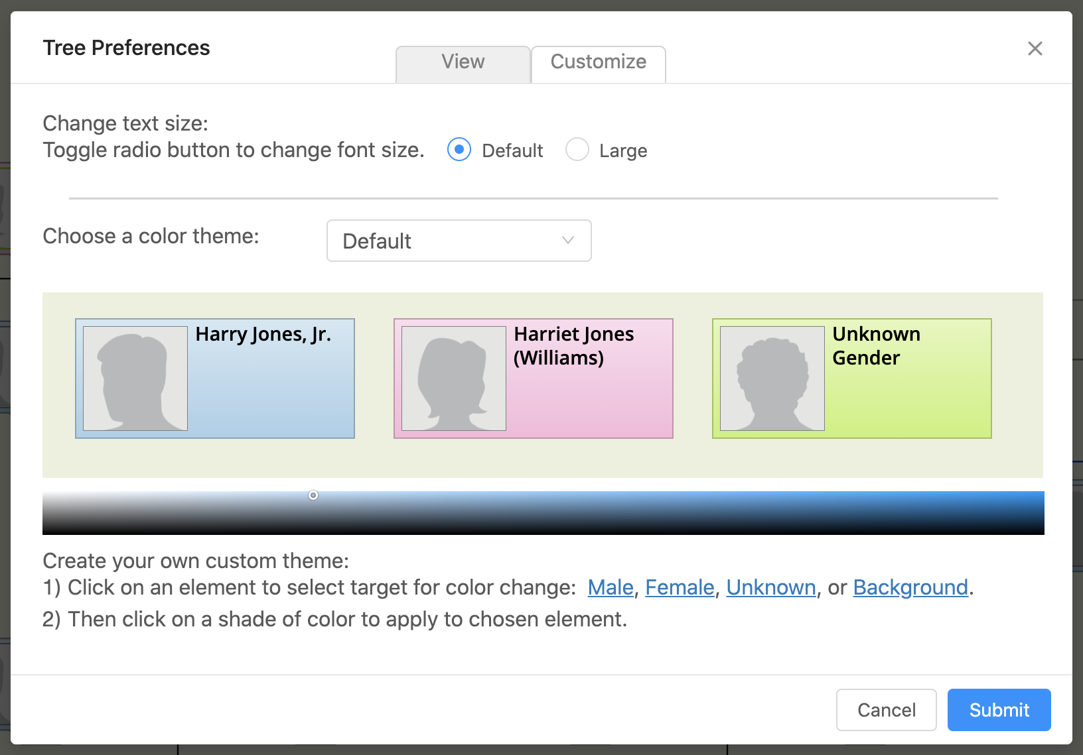
Task: Switch to the Customize tab
Action: [x=598, y=62]
